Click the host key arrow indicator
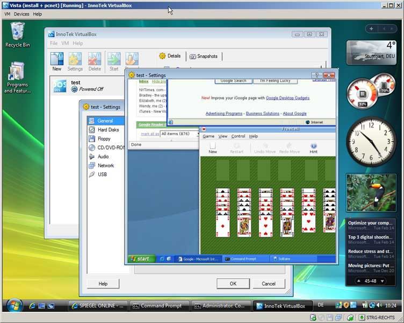404x323 pixels. click(362, 318)
